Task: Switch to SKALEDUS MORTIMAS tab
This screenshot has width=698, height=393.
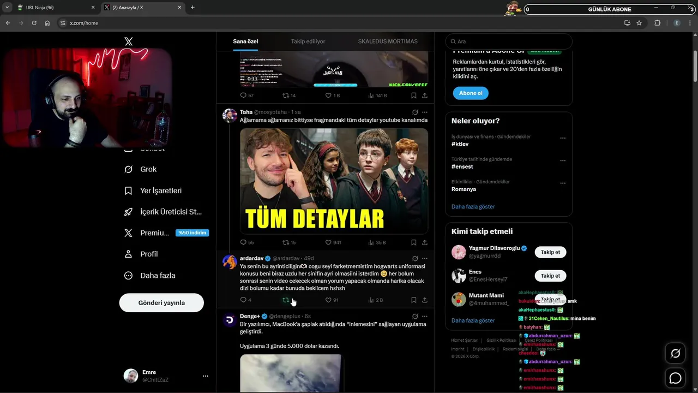Action: click(388, 41)
